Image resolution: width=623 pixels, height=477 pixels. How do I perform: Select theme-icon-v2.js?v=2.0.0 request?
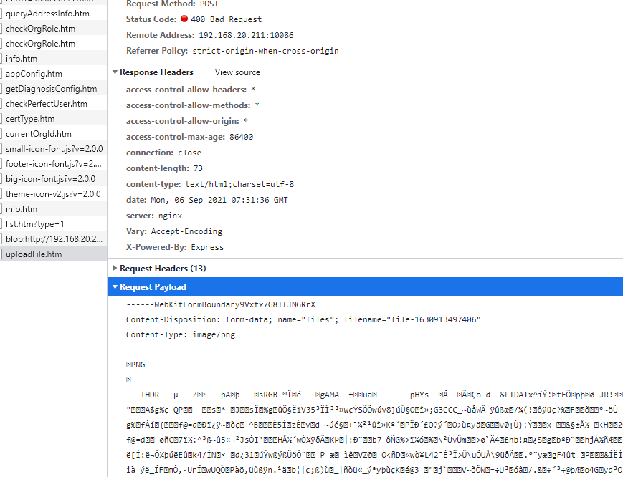(53, 194)
